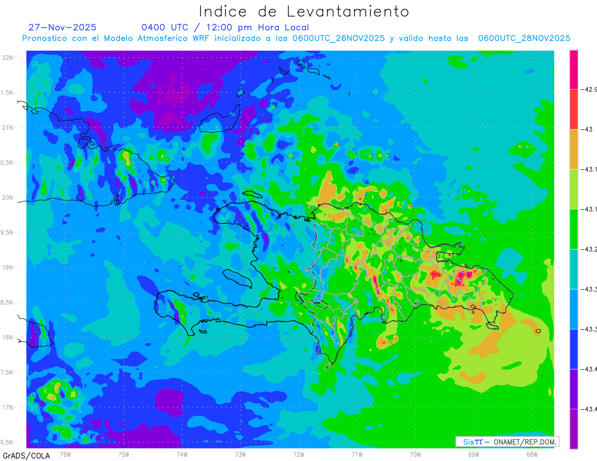Click latitude label '19N'
Screen dimensions: 597x461
point(8,267)
